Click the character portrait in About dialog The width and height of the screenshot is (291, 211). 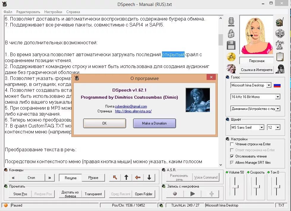198,100
